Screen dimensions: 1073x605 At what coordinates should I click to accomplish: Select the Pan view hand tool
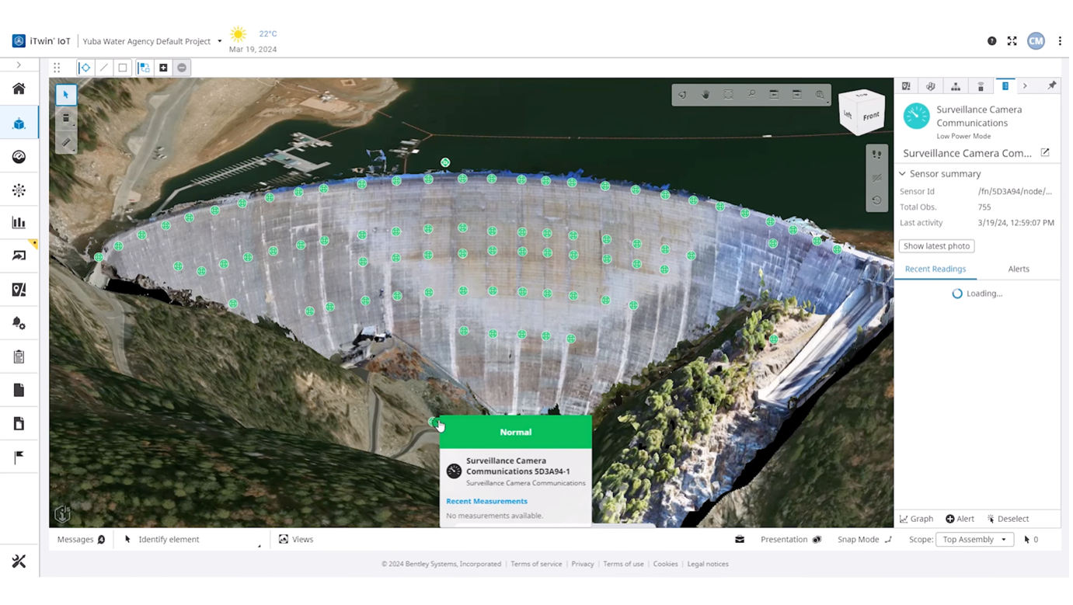coord(705,95)
